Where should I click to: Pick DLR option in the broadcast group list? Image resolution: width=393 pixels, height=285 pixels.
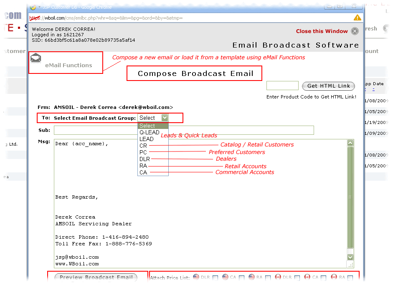[x=153, y=159]
